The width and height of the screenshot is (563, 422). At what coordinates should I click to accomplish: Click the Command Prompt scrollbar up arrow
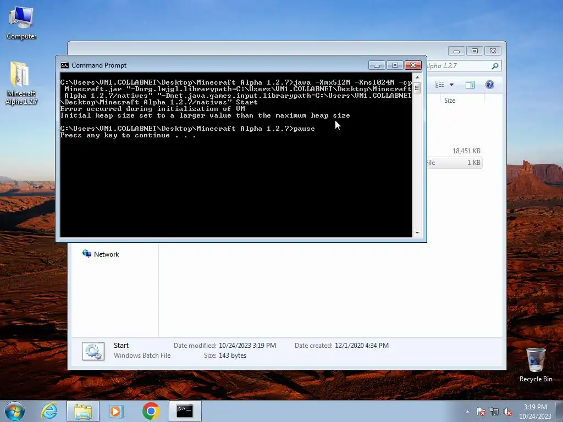417,77
